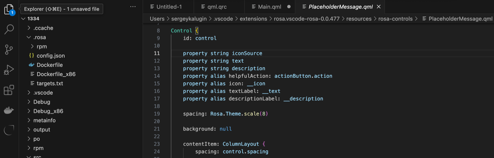Switch to the qml.qrc tab
Viewport: 494px width, 158px height.
[x=217, y=7]
